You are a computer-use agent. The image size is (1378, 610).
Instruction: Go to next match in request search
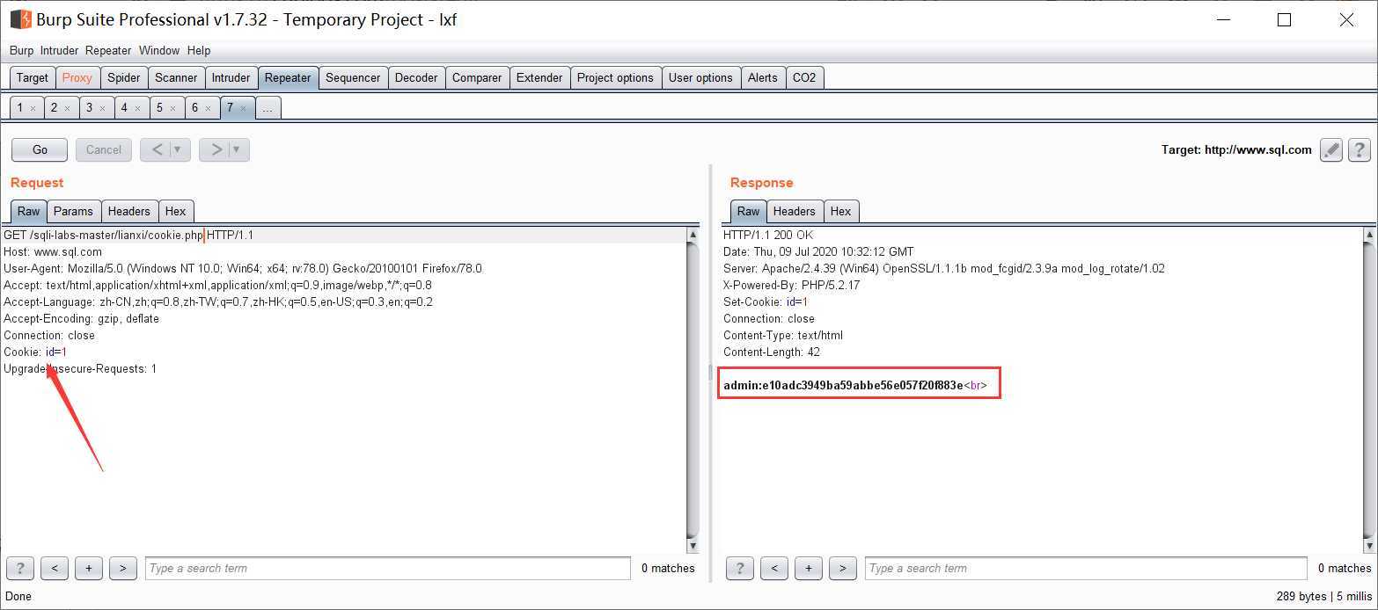click(x=122, y=568)
